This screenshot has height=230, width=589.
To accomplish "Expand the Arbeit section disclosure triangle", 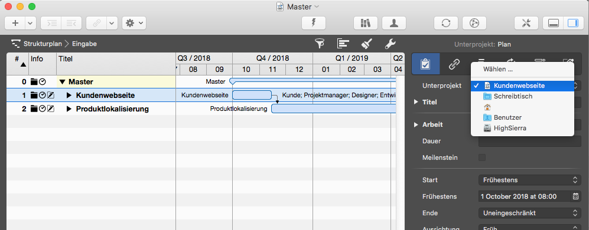I will pyautogui.click(x=416, y=124).
